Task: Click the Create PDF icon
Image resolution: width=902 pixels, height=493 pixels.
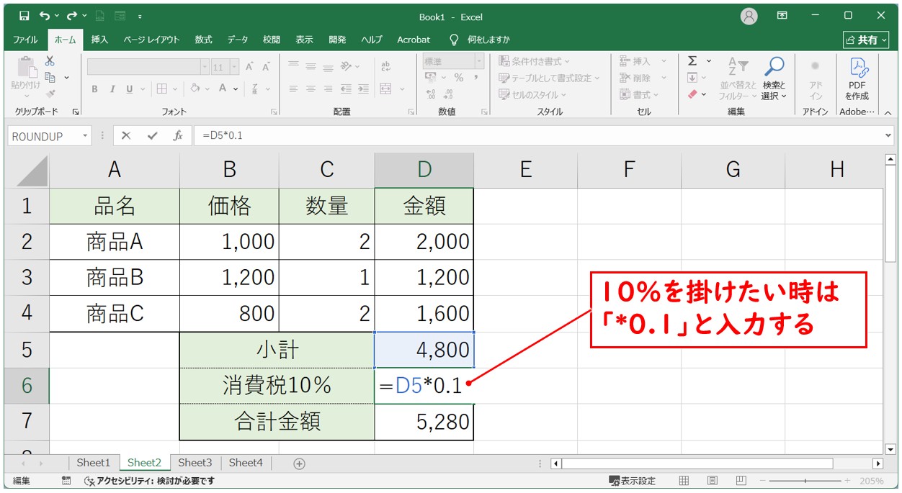Action: (857, 68)
